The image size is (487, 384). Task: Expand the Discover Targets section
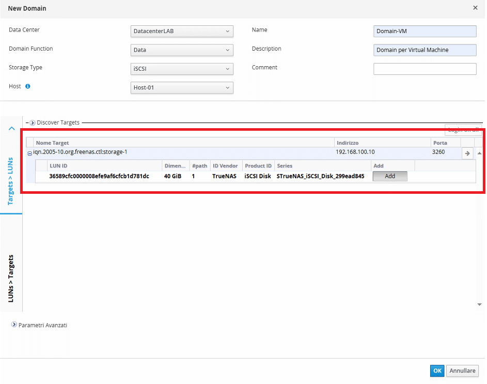click(x=33, y=122)
